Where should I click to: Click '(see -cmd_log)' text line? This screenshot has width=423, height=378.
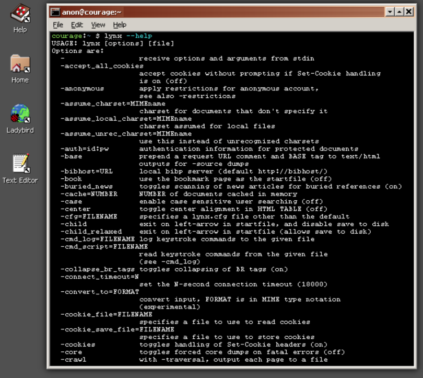170,261
